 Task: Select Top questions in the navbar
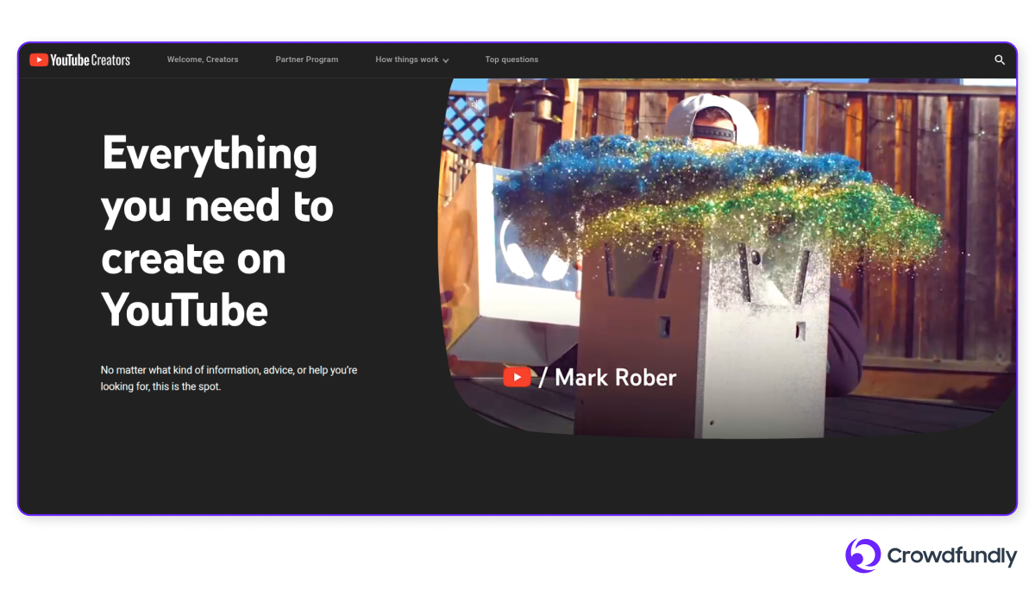[x=511, y=60]
